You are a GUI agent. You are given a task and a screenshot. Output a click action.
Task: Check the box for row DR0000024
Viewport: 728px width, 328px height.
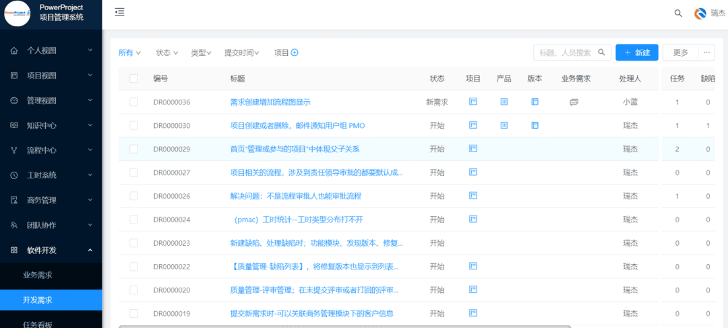point(133,220)
